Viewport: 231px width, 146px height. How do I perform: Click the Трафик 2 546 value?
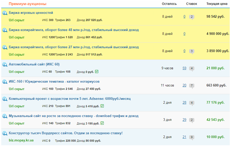click(x=64, y=89)
